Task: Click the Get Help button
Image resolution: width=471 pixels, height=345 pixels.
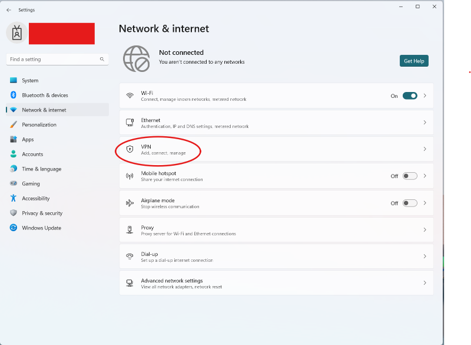Action: coord(414,61)
